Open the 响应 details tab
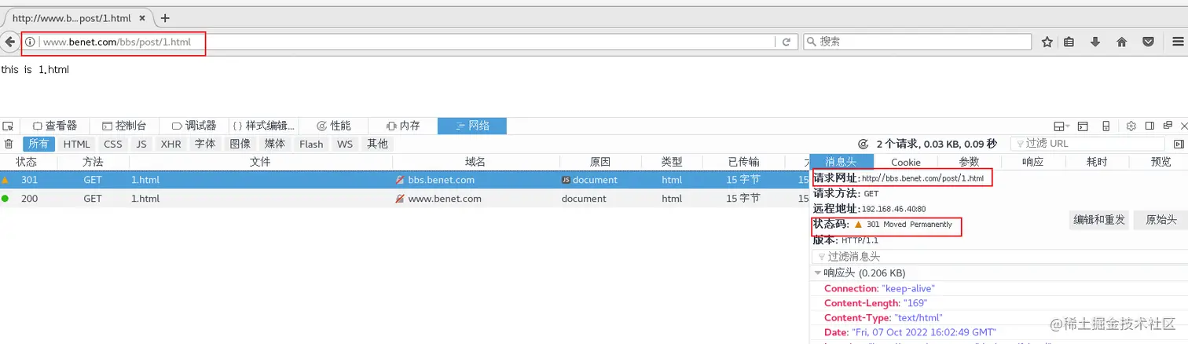 [1032, 162]
